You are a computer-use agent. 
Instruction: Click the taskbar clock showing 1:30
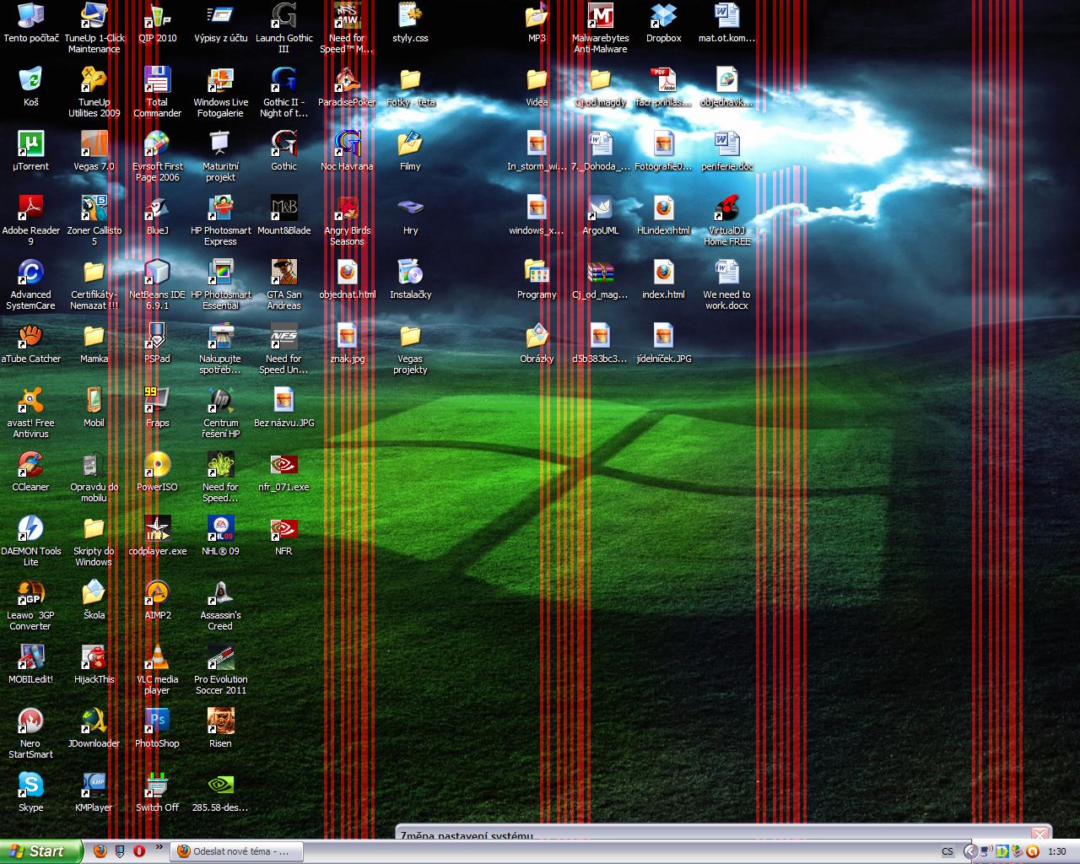pos(1056,852)
